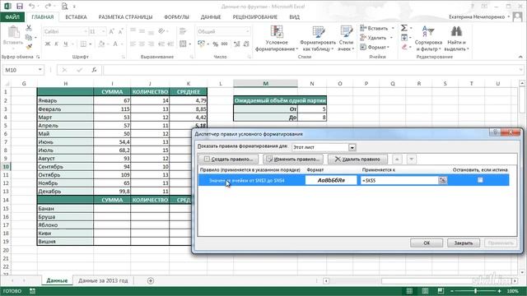Click zoom out minus button
This screenshot has height=296, width=527.
[x=452, y=291]
